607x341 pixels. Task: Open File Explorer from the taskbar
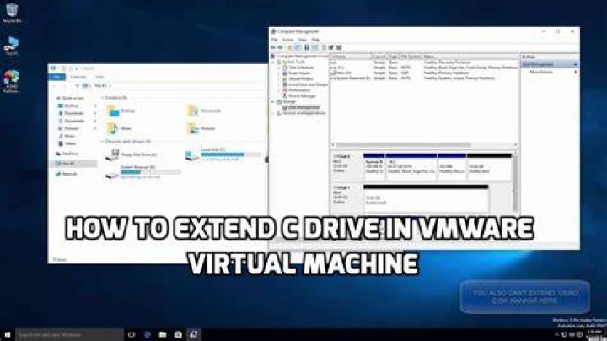coord(163,334)
